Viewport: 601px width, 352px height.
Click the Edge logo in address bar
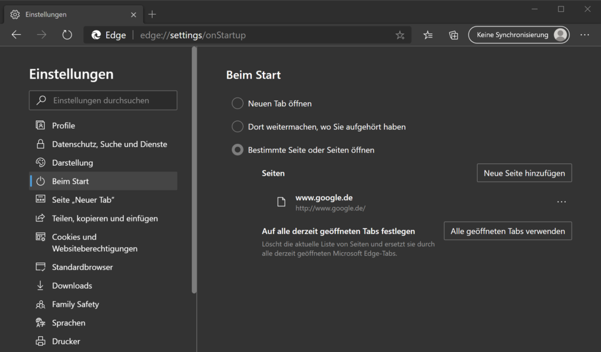click(x=96, y=35)
